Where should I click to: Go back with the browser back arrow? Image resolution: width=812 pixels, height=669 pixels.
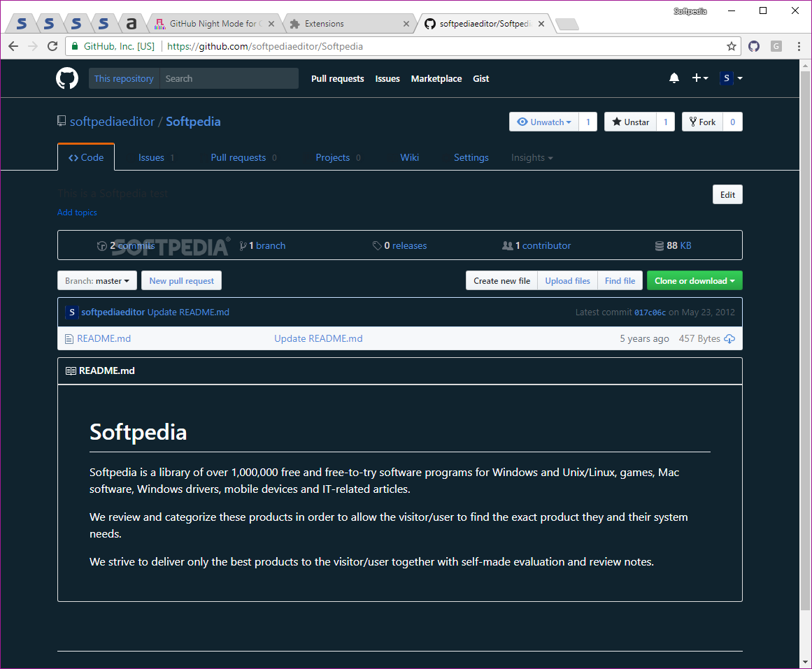pyautogui.click(x=13, y=46)
